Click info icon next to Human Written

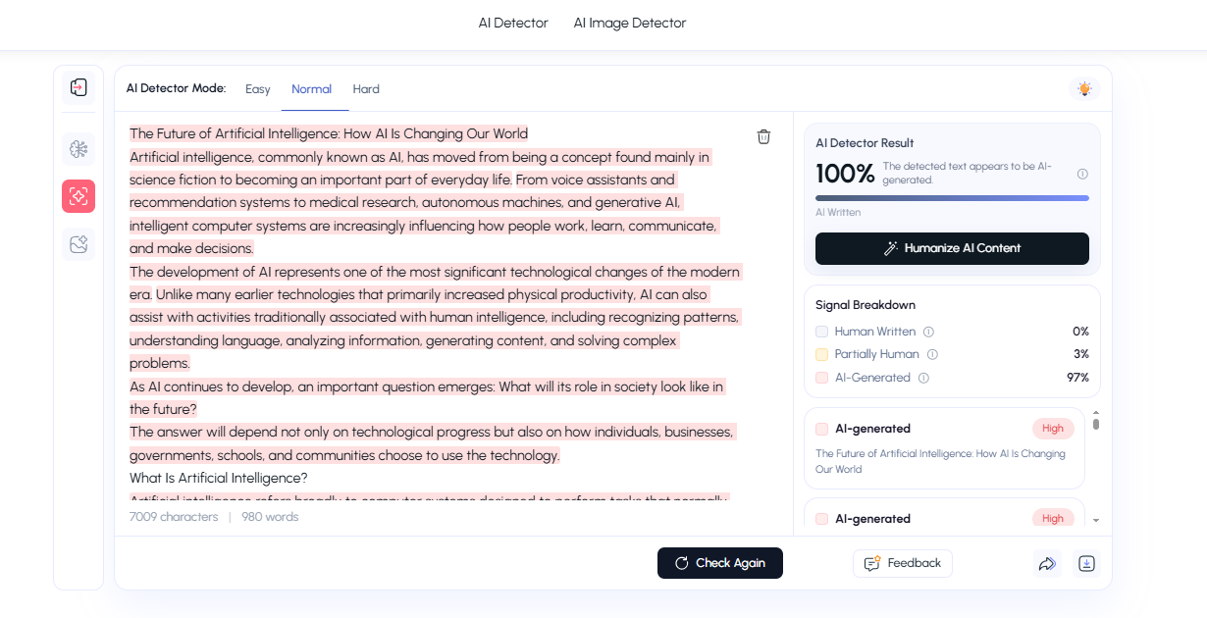point(928,332)
